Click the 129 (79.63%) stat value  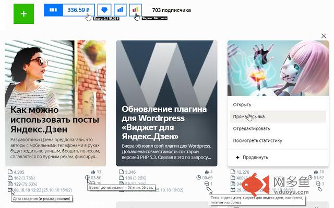tap(26, 184)
